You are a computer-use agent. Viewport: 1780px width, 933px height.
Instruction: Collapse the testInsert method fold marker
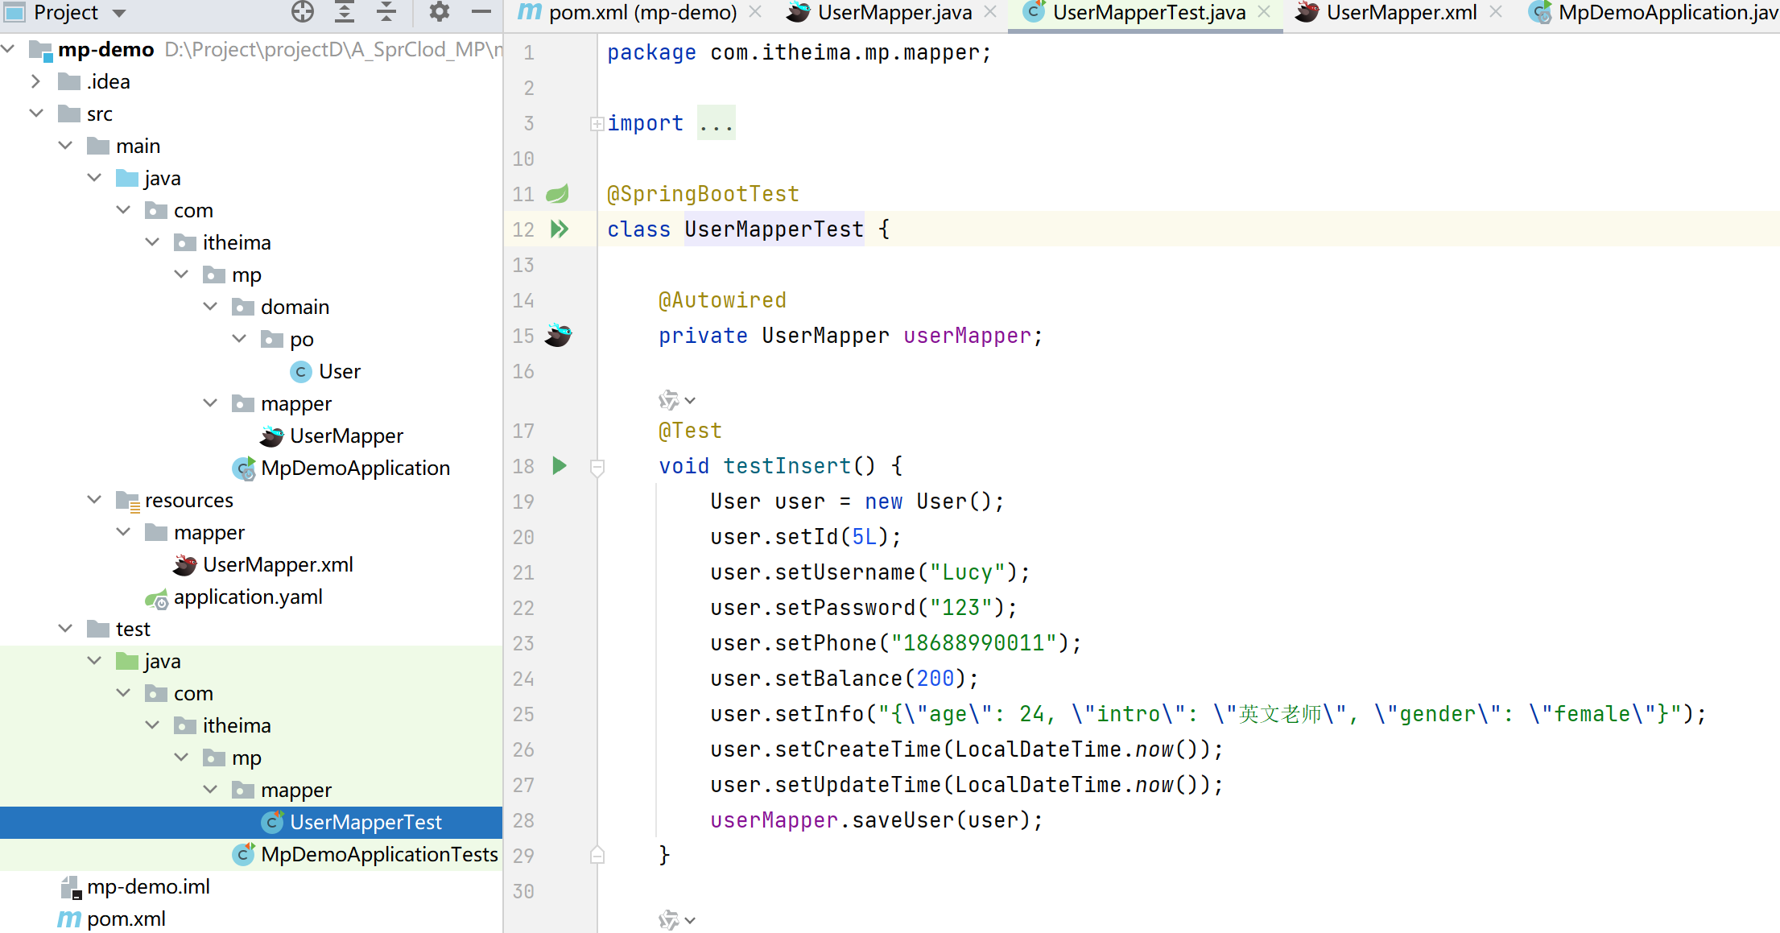click(597, 466)
